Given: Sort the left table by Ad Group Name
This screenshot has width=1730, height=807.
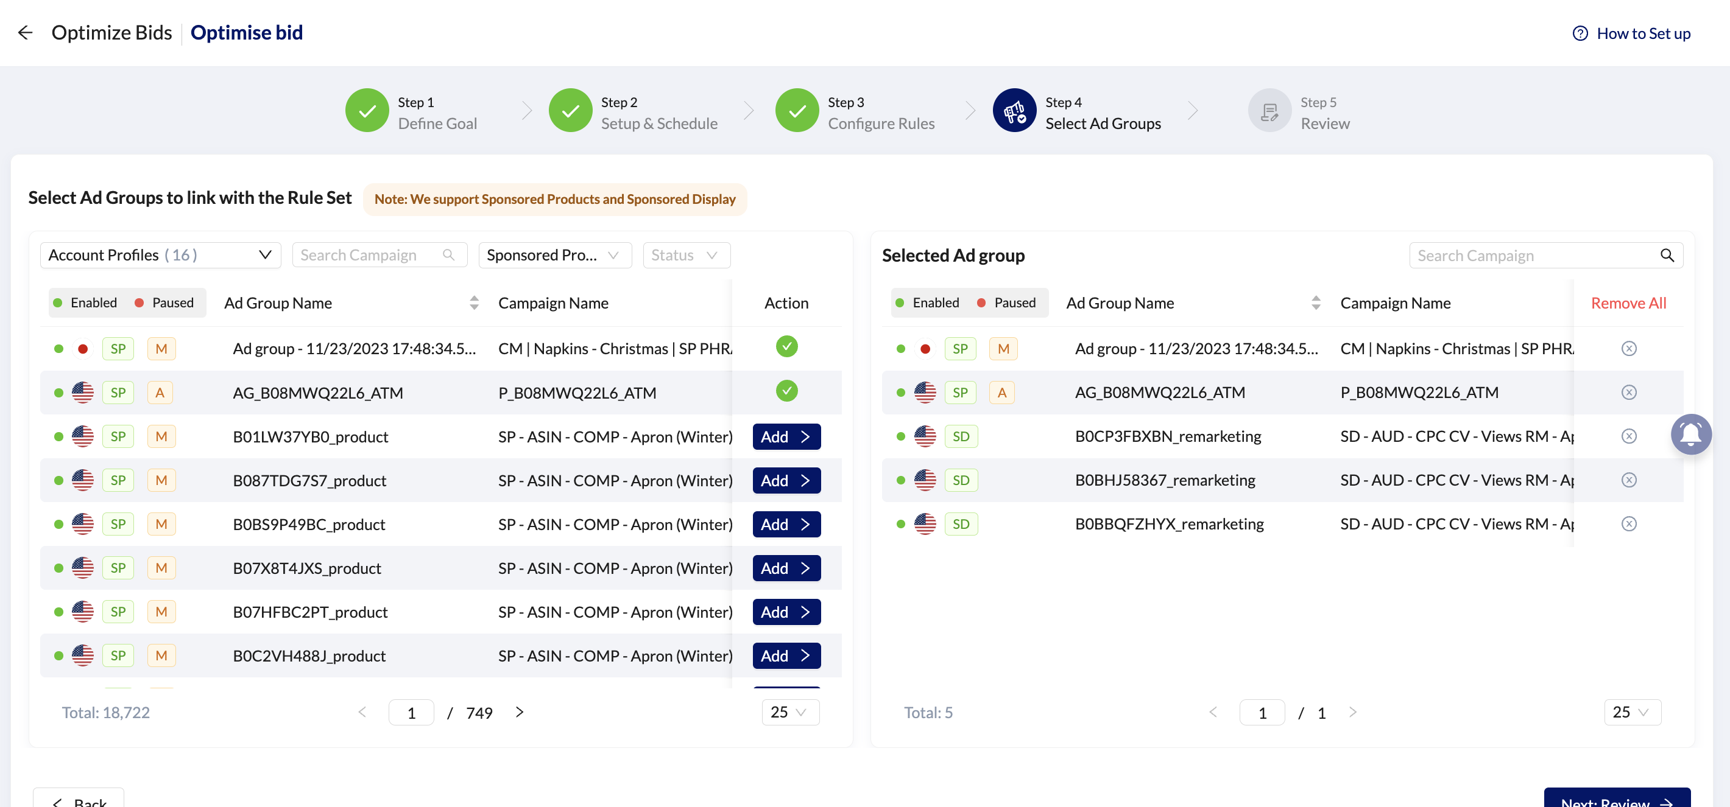Looking at the screenshot, I should point(474,303).
